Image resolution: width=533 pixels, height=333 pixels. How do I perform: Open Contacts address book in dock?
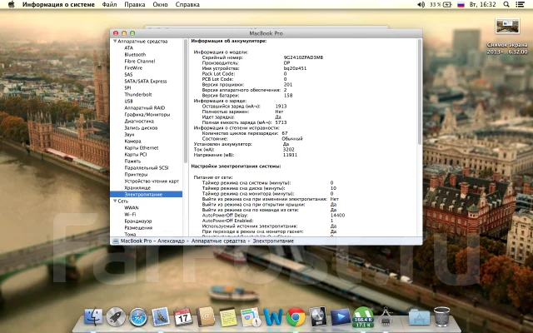tap(206, 316)
